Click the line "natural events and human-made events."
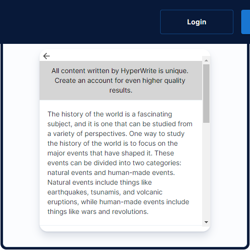Screen dimensions: 250x250 click(x=111, y=173)
